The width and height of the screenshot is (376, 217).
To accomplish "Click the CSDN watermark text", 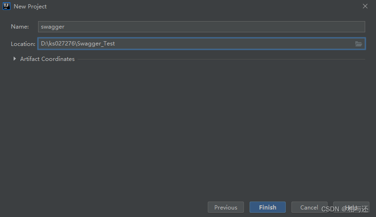I will pyautogui.click(x=345, y=209).
